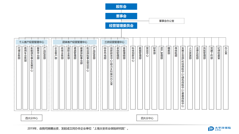Image resolution: width=239 pixels, height=134 pixels.
Task: Select the 承保管理部 column
Action: (x=118, y=78)
